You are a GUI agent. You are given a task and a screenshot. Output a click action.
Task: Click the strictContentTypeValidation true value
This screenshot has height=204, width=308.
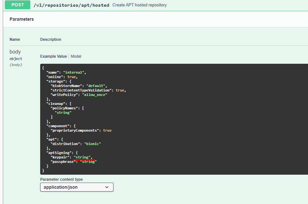click(120, 90)
